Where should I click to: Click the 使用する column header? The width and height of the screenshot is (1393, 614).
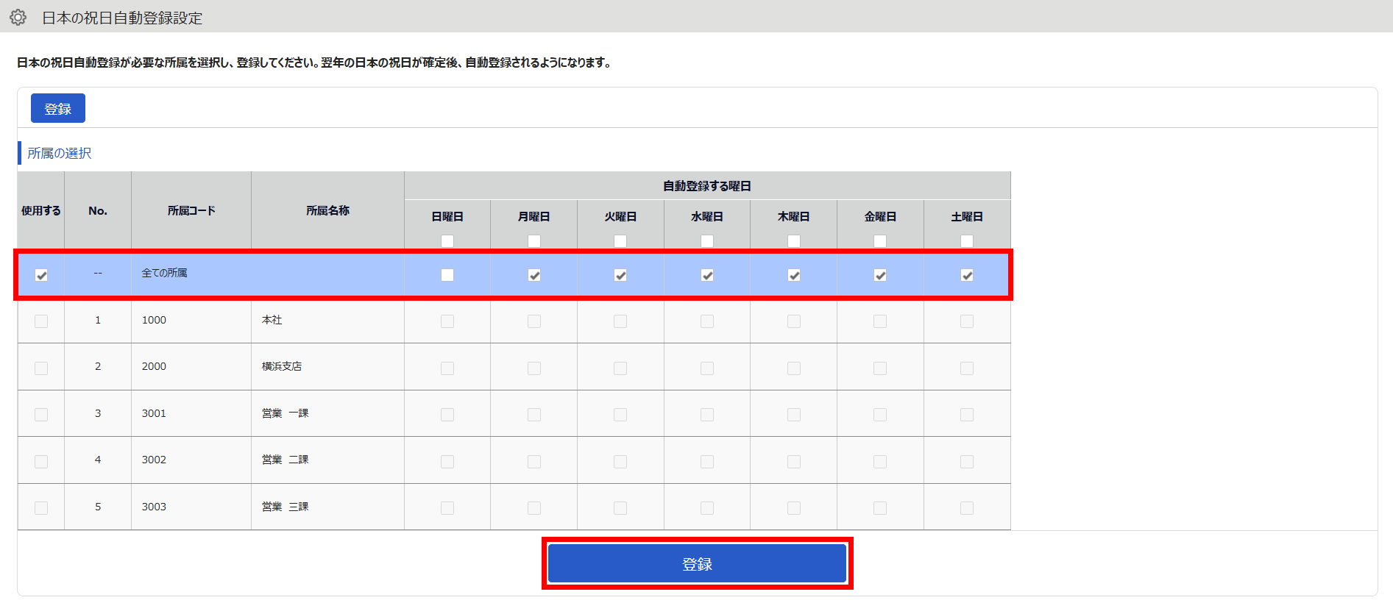click(x=41, y=210)
